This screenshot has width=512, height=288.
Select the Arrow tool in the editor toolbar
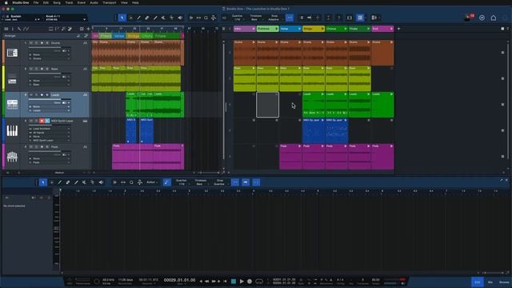(43, 182)
